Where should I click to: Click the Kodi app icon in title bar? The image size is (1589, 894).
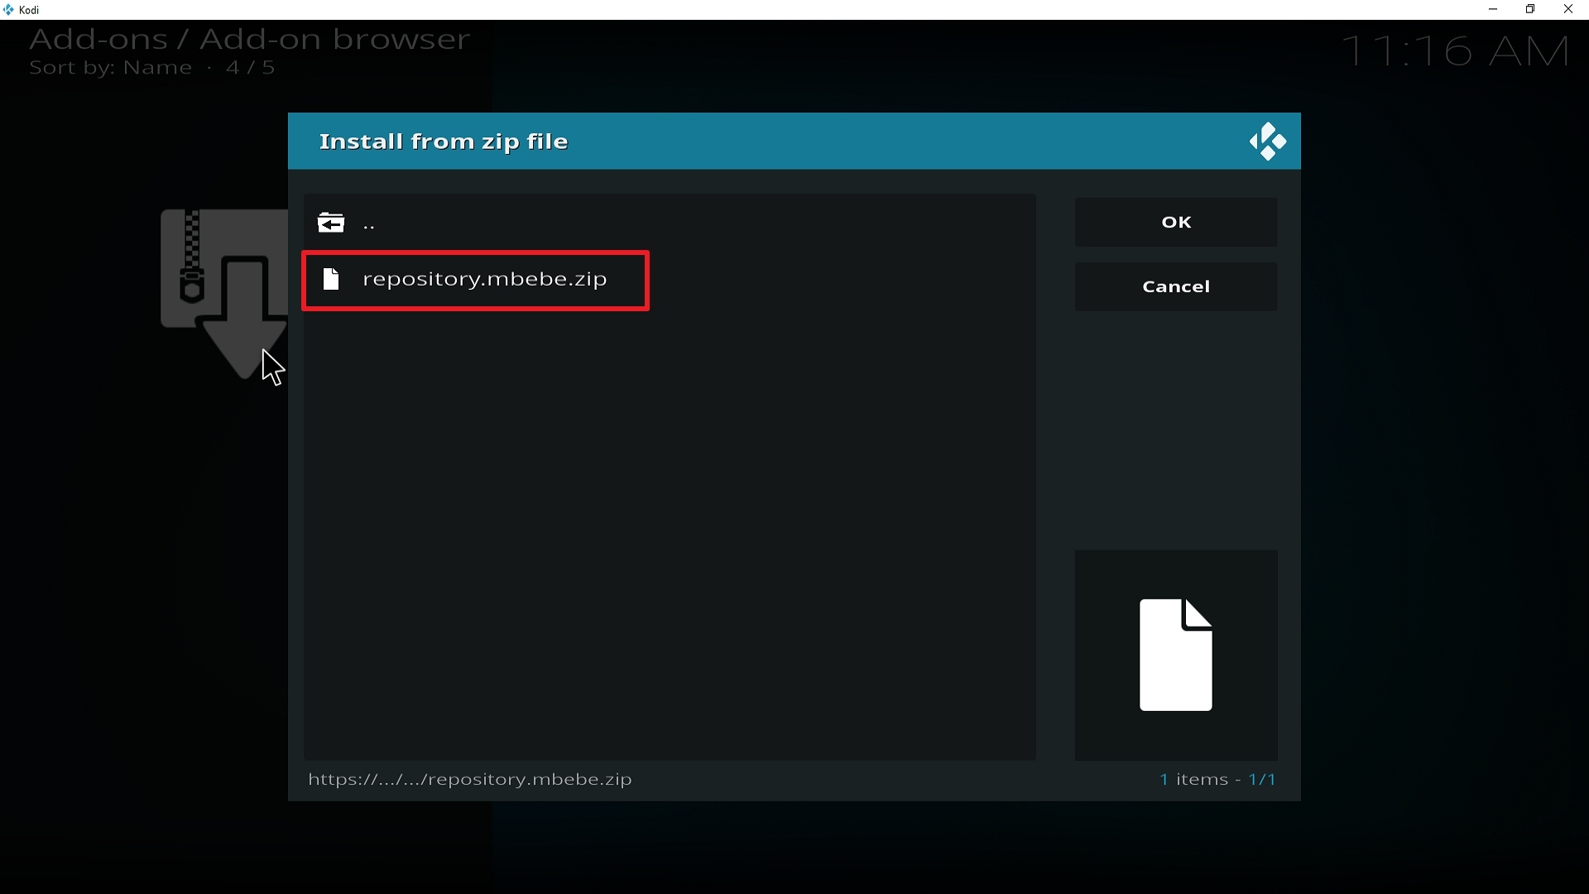pyautogui.click(x=9, y=10)
